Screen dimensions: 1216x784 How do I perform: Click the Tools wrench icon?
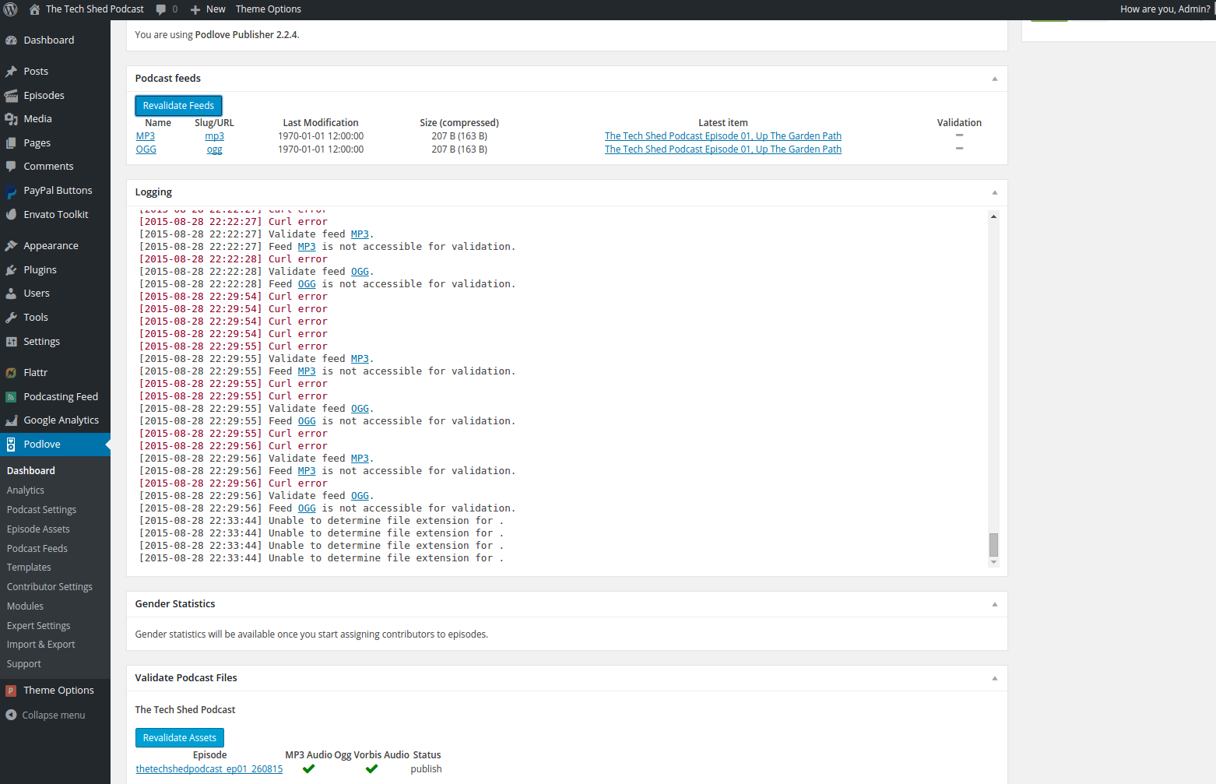[x=11, y=318]
